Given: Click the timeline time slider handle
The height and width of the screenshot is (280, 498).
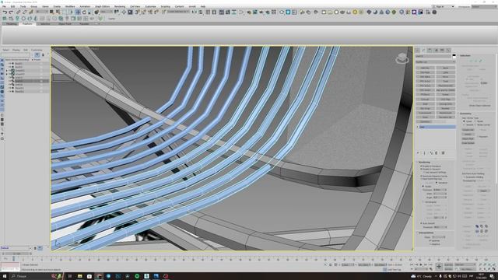Looking at the screenshot, I should [16, 254].
